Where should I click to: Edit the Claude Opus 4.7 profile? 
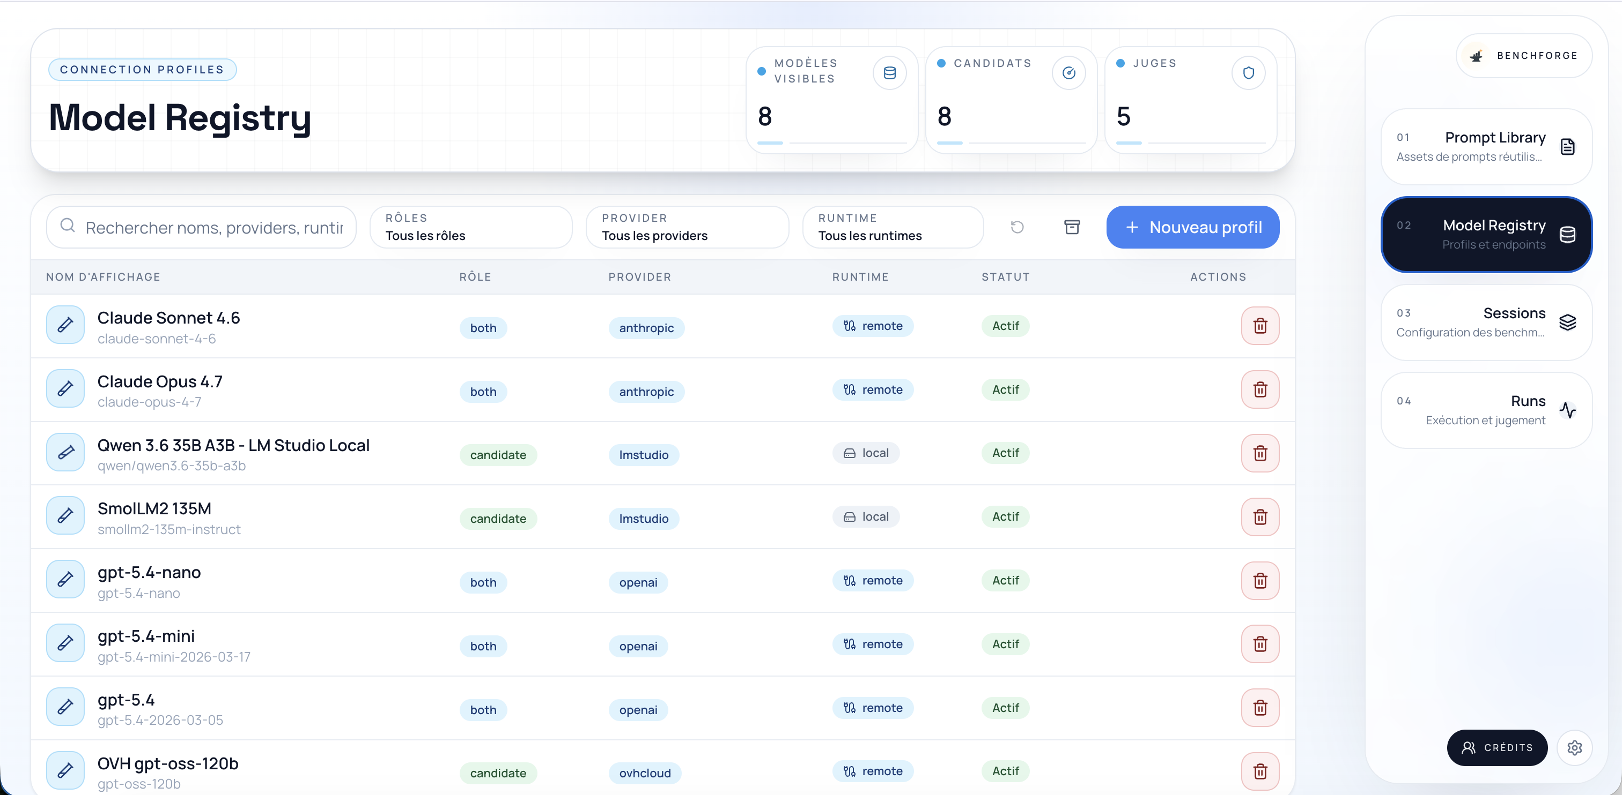[x=65, y=389]
